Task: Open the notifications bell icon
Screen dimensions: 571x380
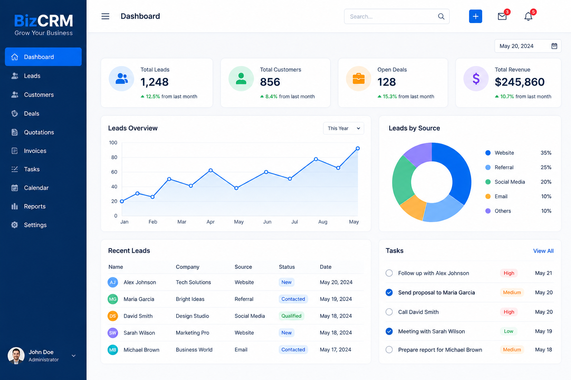Action: (x=528, y=16)
